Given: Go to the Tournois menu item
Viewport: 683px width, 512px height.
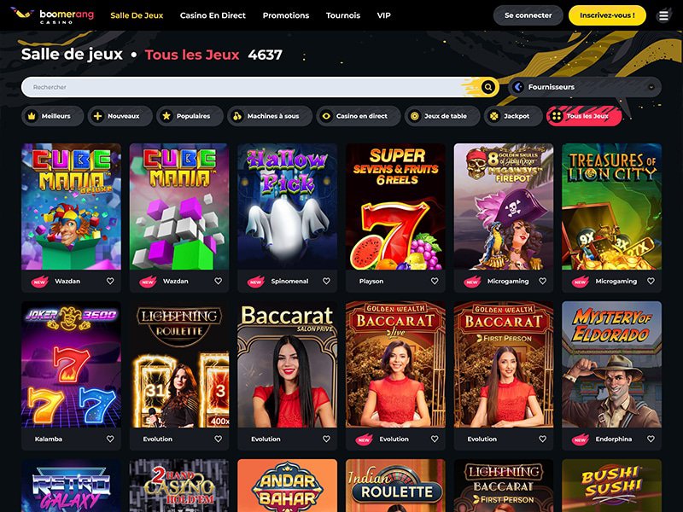Looking at the screenshot, I should tap(343, 15).
